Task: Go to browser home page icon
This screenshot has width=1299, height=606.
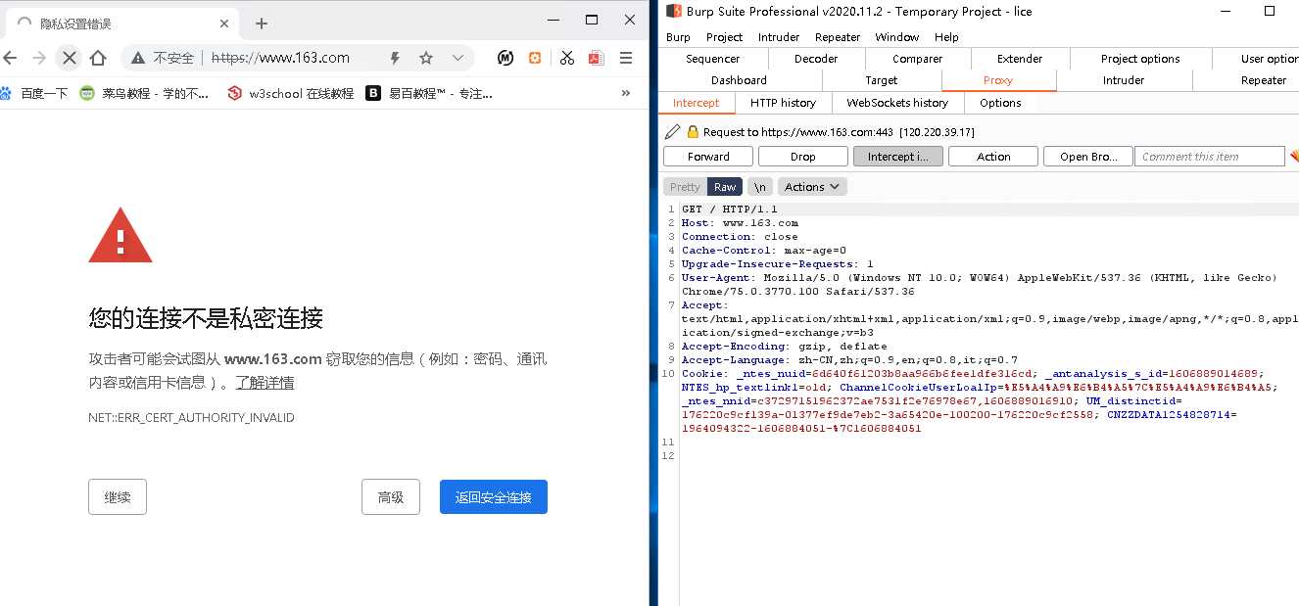Action: (97, 58)
